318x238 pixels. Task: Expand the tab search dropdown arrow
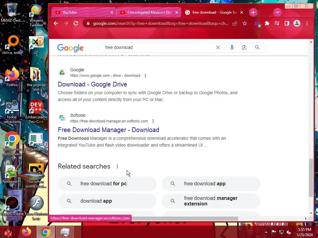pyautogui.click(x=277, y=12)
